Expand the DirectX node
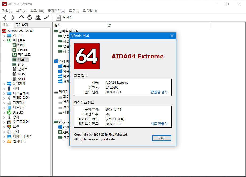The width and height of the screenshot is (246, 177). (x=4, y=113)
